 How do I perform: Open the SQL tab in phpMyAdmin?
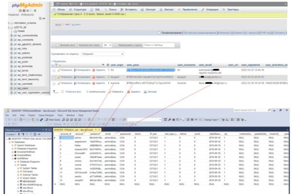95,10
